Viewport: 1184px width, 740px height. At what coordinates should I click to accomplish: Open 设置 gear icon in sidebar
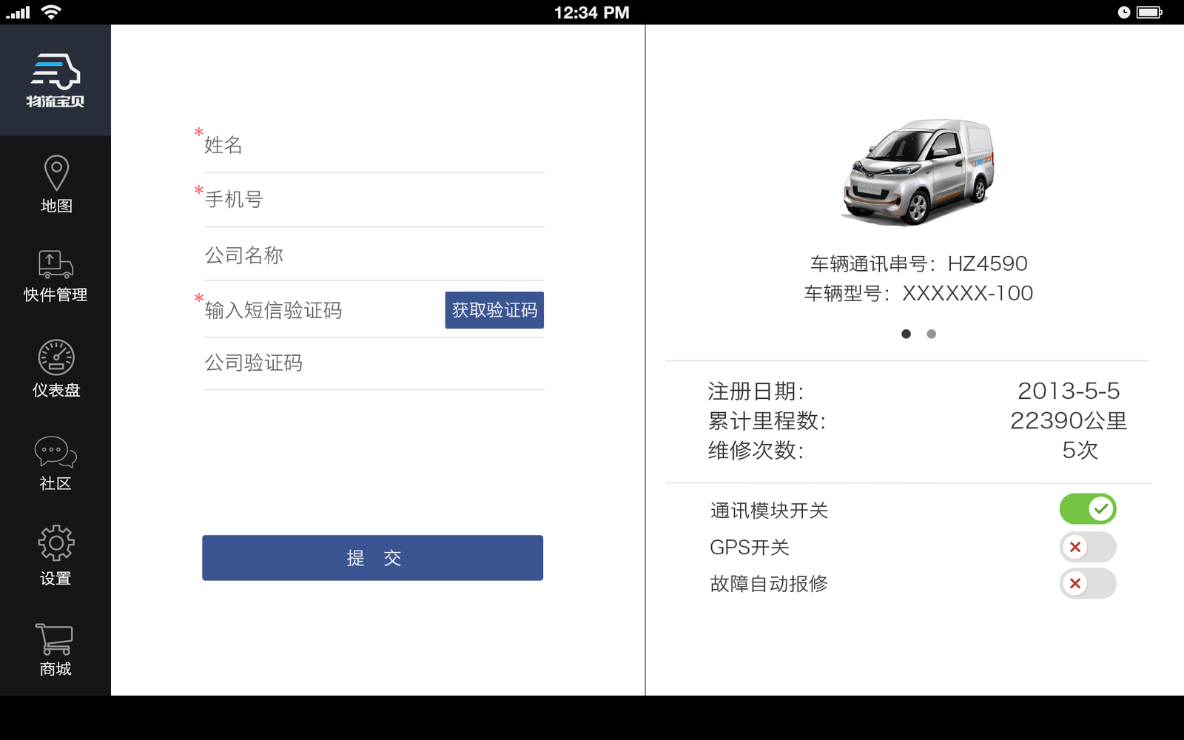(x=56, y=544)
